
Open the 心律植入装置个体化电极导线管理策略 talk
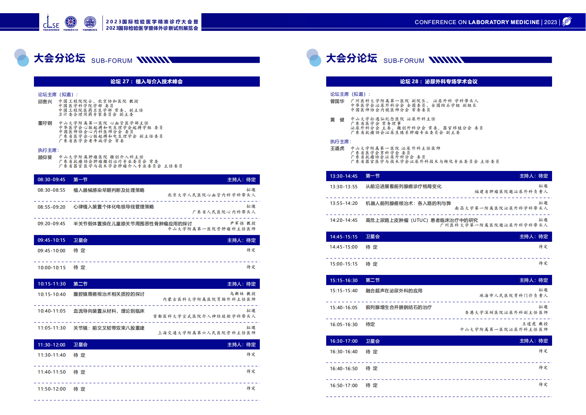pos(114,207)
